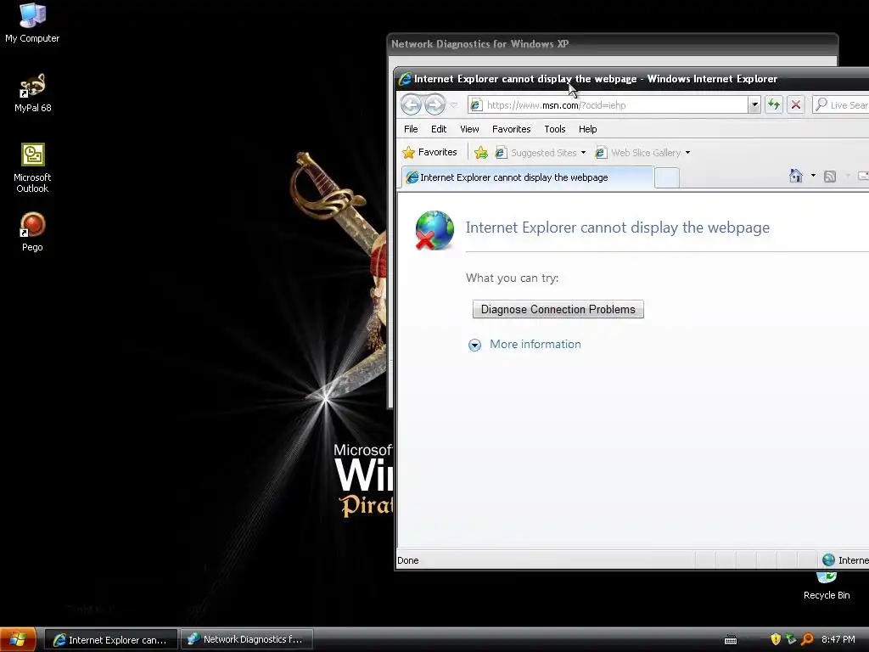Open the Help menu
The image size is (869, 652).
pyautogui.click(x=587, y=129)
